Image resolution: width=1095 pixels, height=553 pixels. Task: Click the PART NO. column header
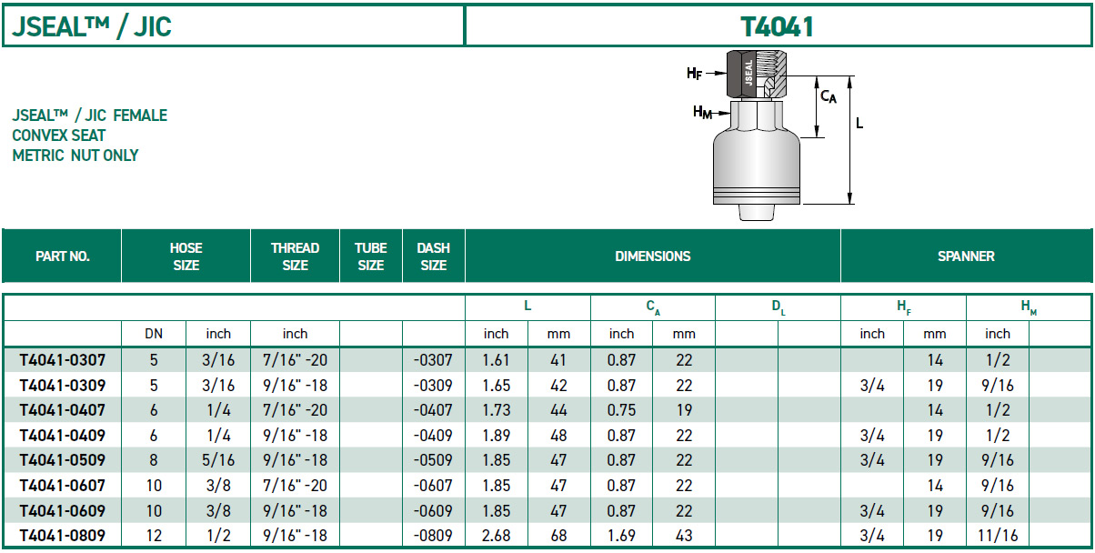(x=62, y=256)
